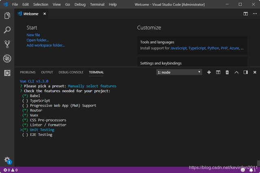Split the terminal pane
260x173 pixels.
(x=218, y=72)
